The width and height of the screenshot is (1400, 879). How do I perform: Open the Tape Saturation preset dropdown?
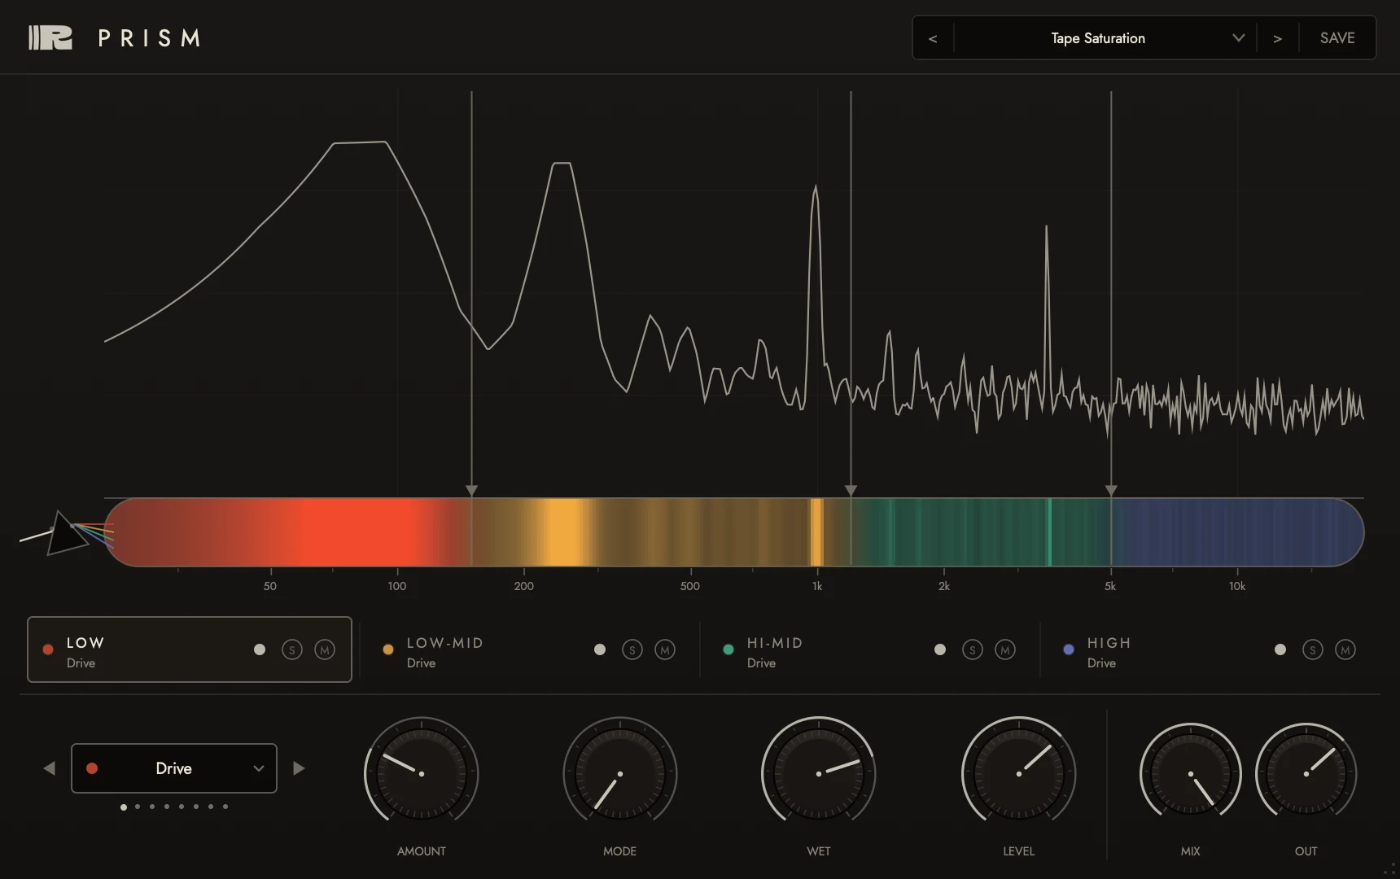click(x=1105, y=38)
